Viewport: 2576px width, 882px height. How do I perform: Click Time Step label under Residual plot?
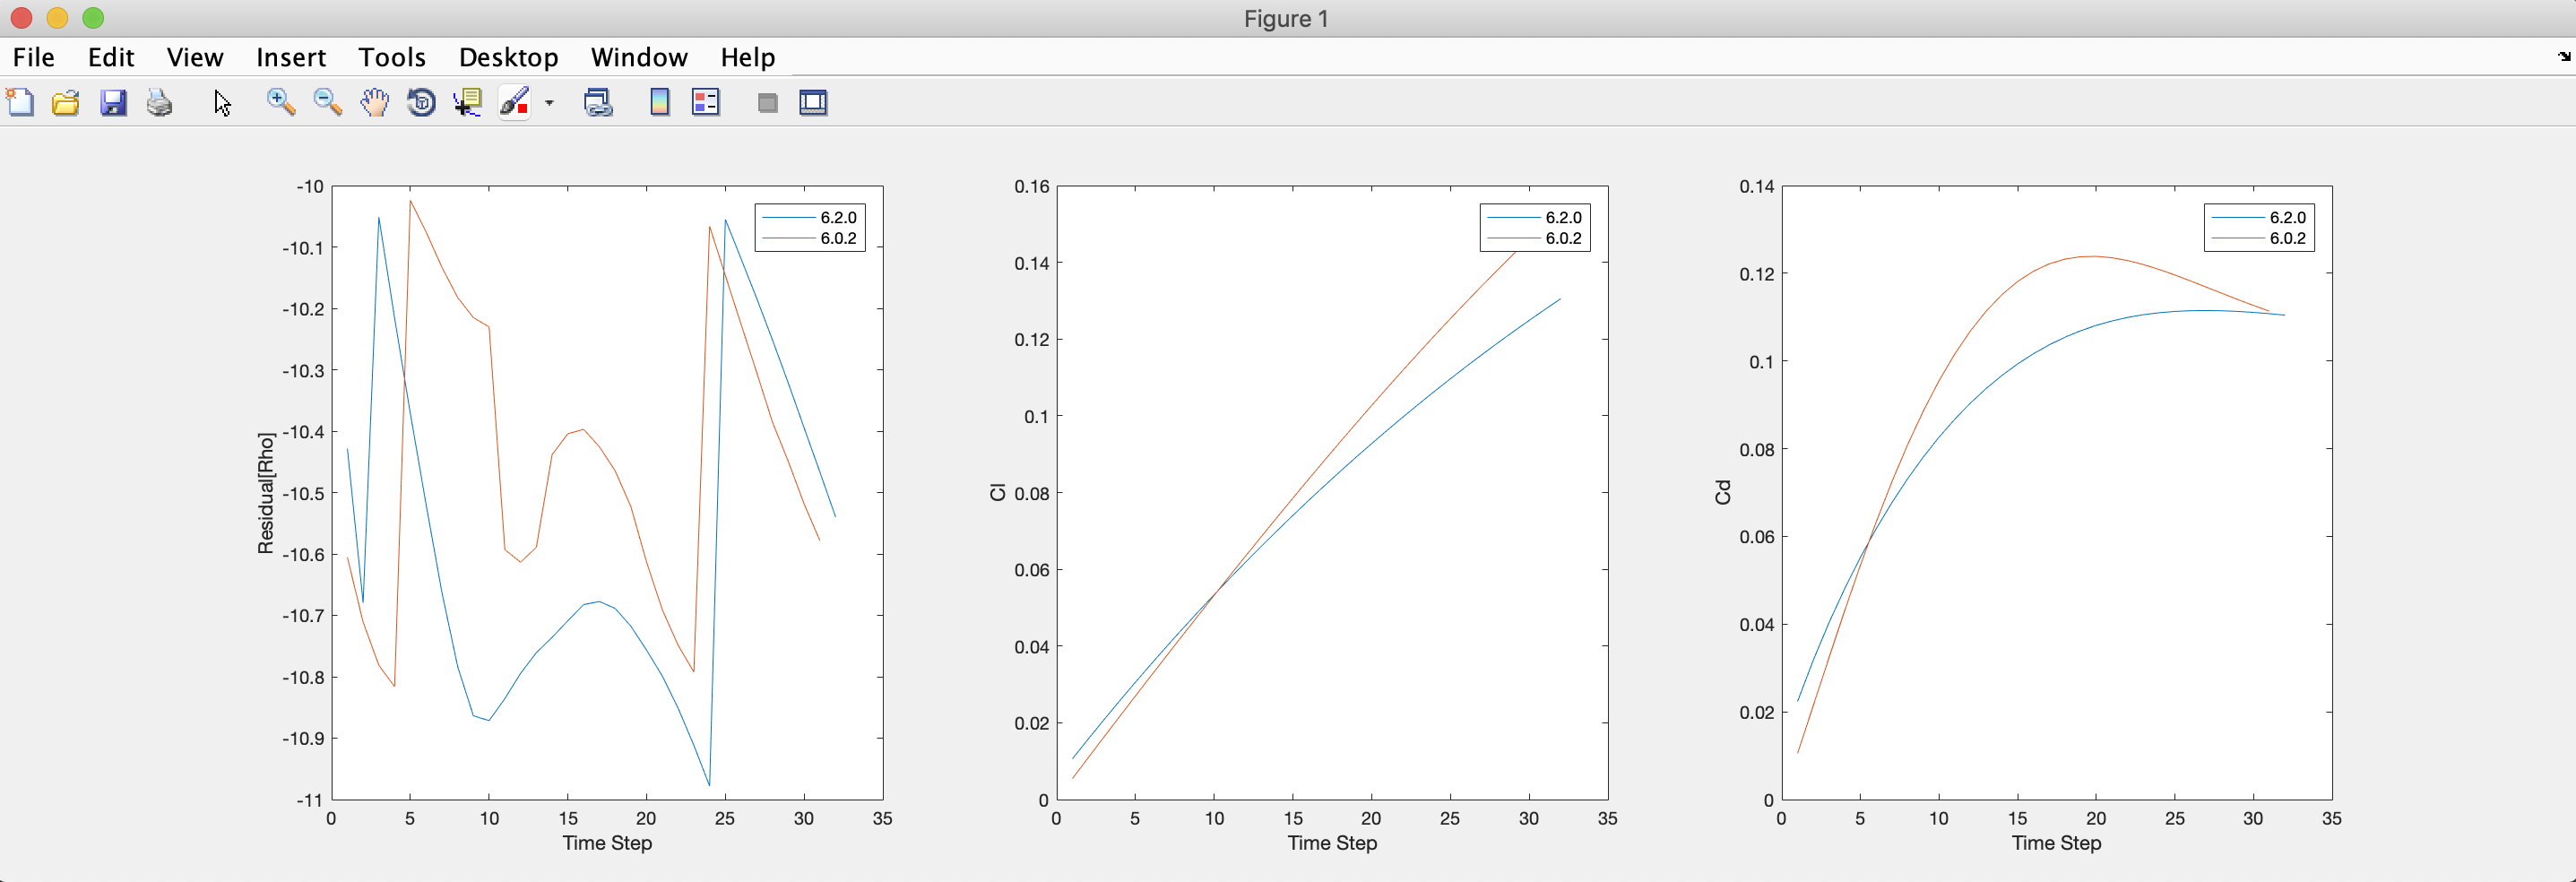607,843
